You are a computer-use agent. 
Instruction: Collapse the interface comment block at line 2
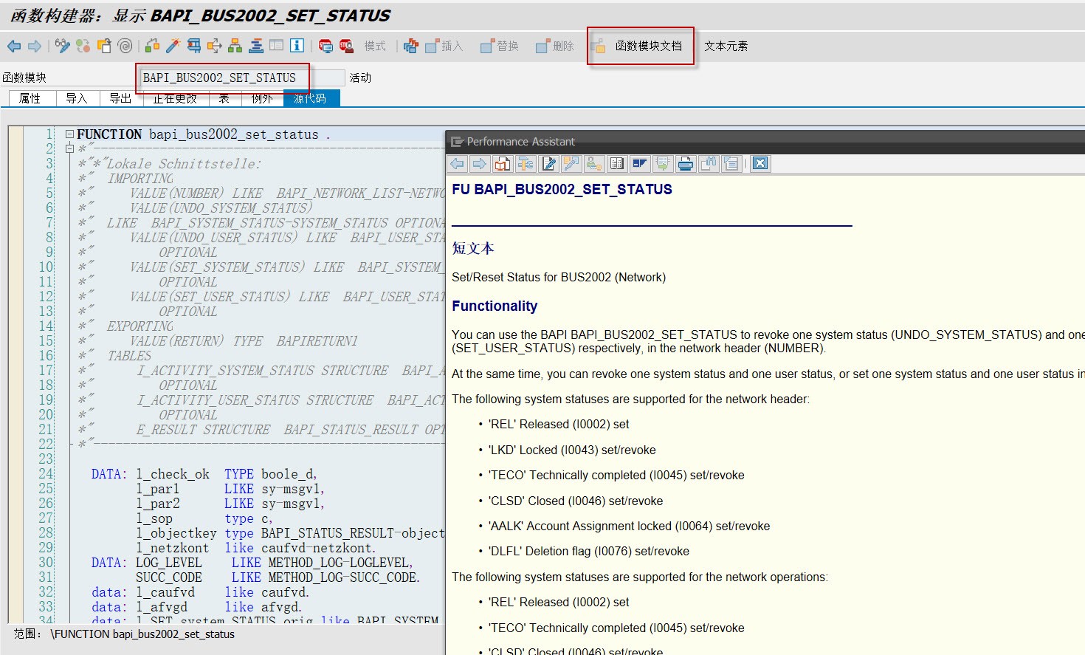click(x=70, y=148)
